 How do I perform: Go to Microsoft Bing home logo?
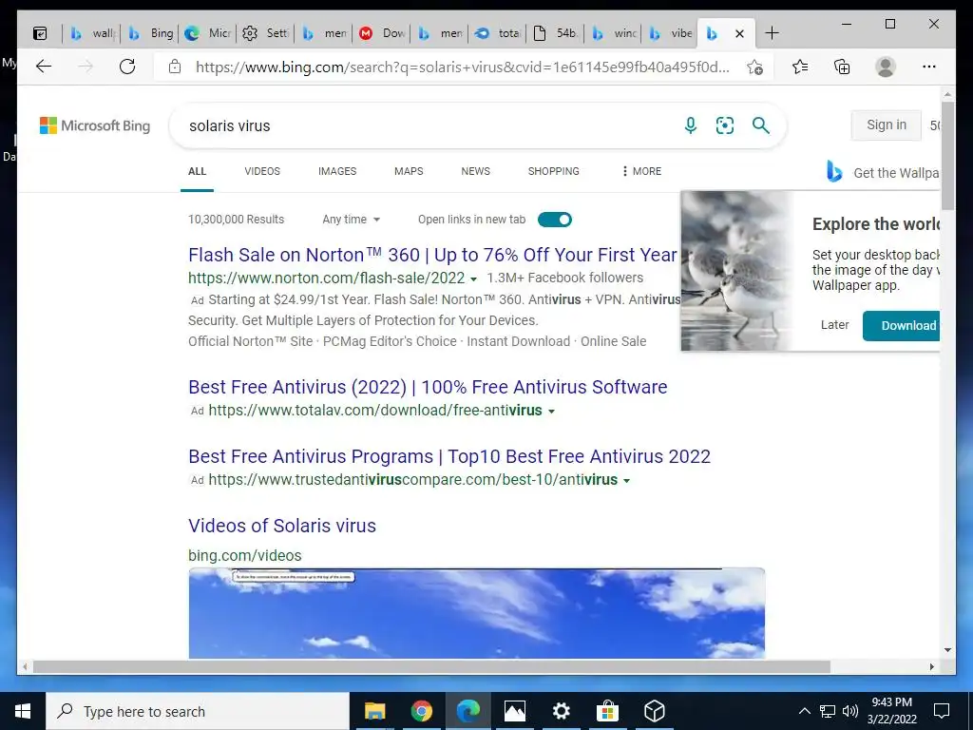(95, 125)
